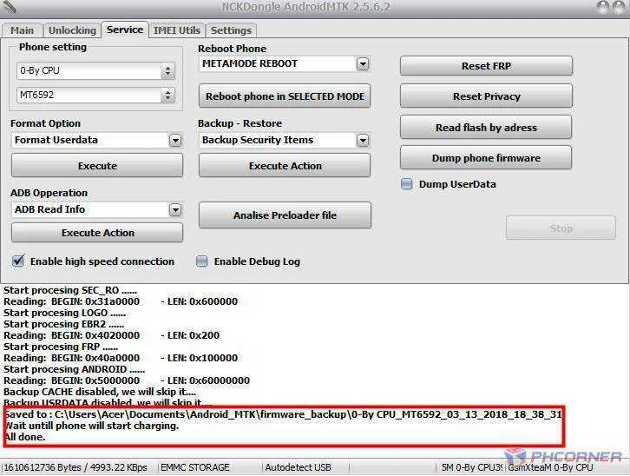Click the Stop button

point(561,228)
